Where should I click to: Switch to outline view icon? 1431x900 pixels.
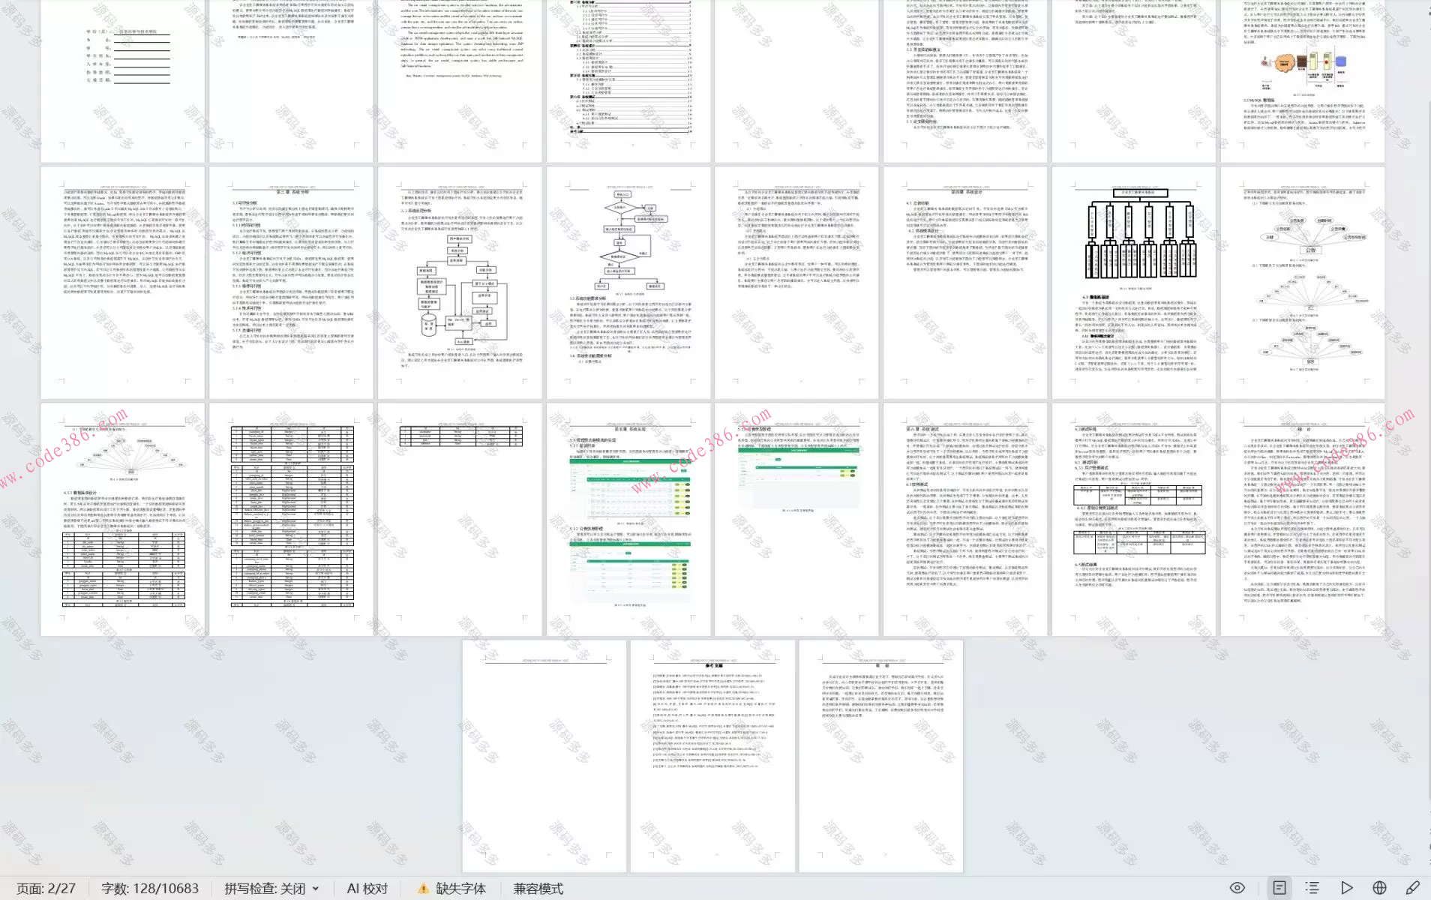click(x=1312, y=888)
